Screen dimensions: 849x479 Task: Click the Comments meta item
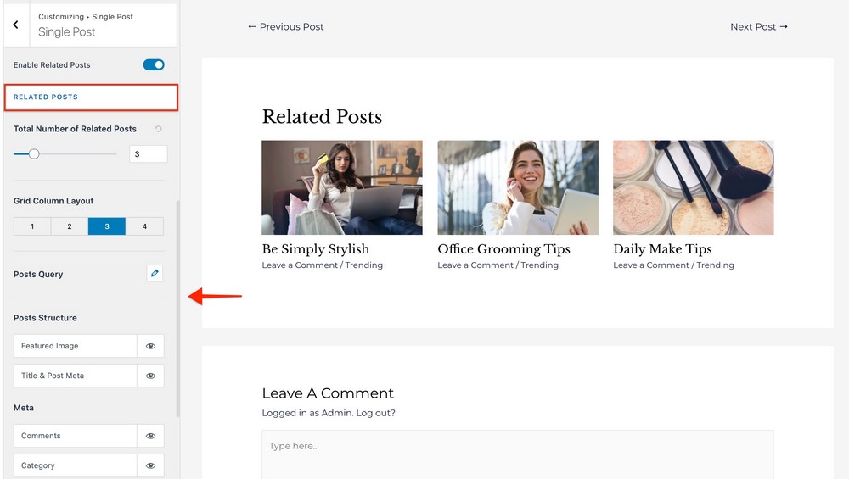(x=76, y=436)
